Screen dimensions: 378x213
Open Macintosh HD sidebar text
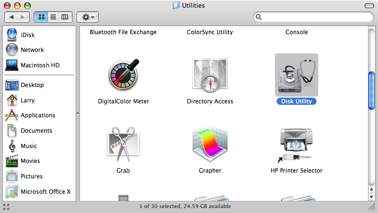tap(40, 65)
